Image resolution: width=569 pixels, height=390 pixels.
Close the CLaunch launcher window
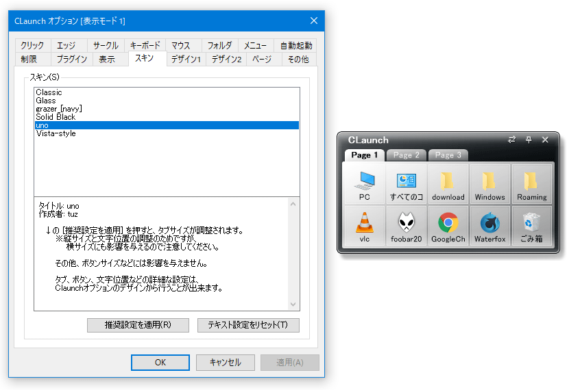coord(545,140)
